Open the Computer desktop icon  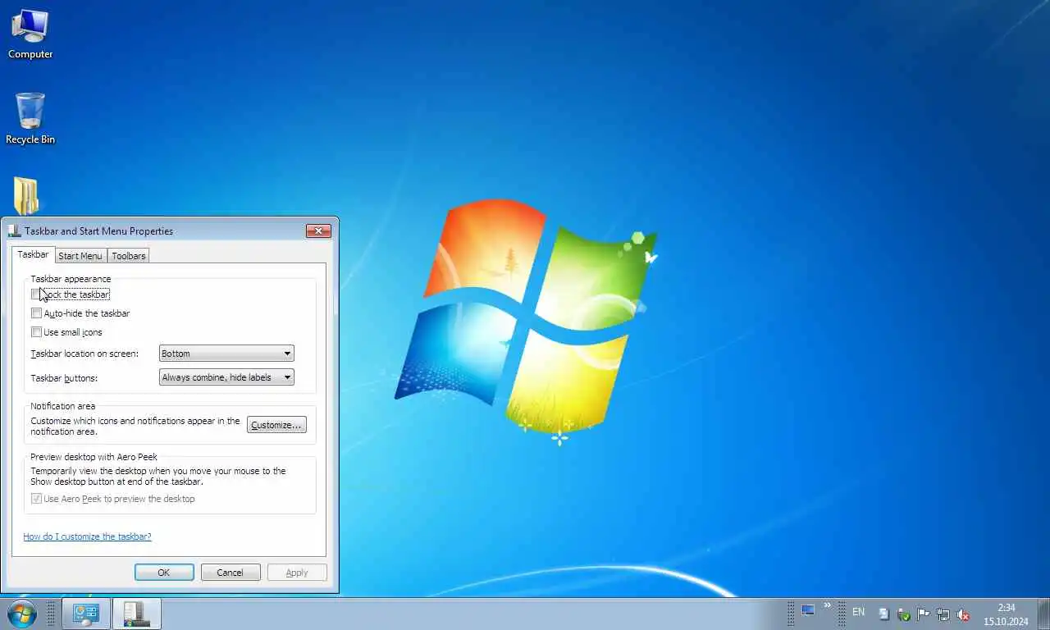[x=30, y=34]
